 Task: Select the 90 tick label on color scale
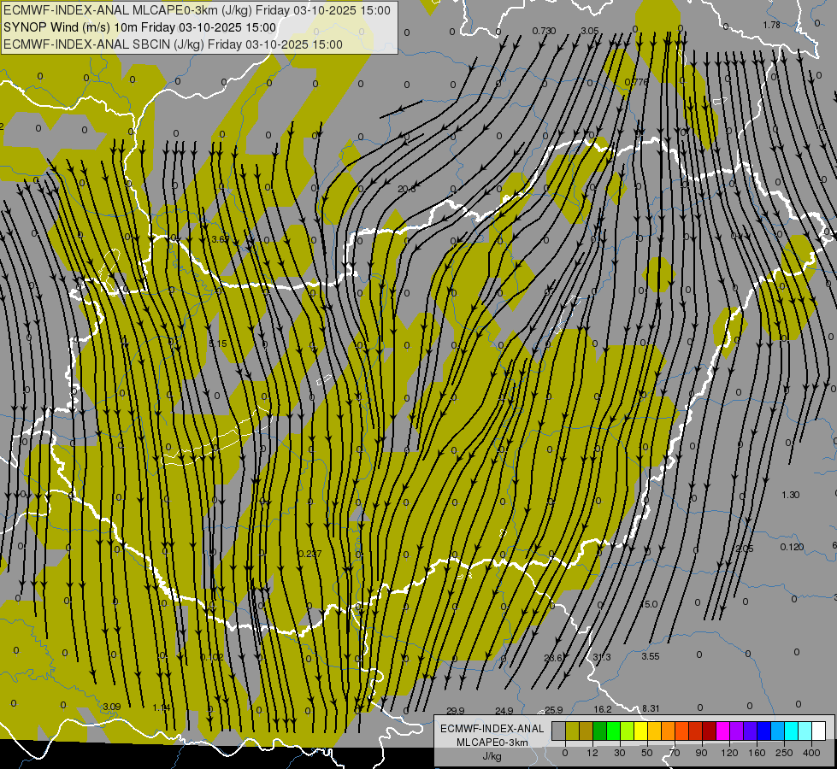click(701, 753)
